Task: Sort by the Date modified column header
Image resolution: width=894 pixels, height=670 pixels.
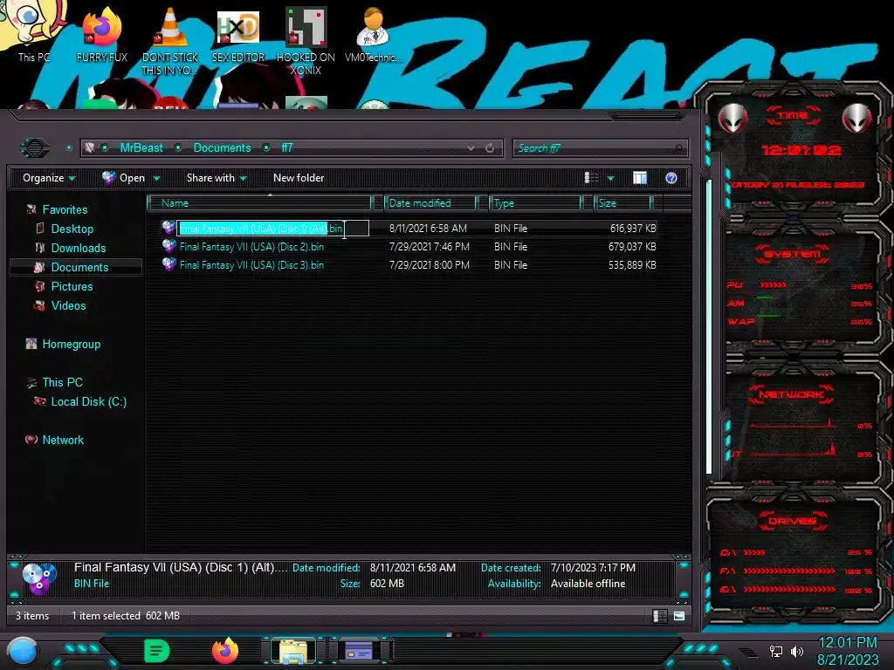Action: pyautogui.click(x=431, y=202)
